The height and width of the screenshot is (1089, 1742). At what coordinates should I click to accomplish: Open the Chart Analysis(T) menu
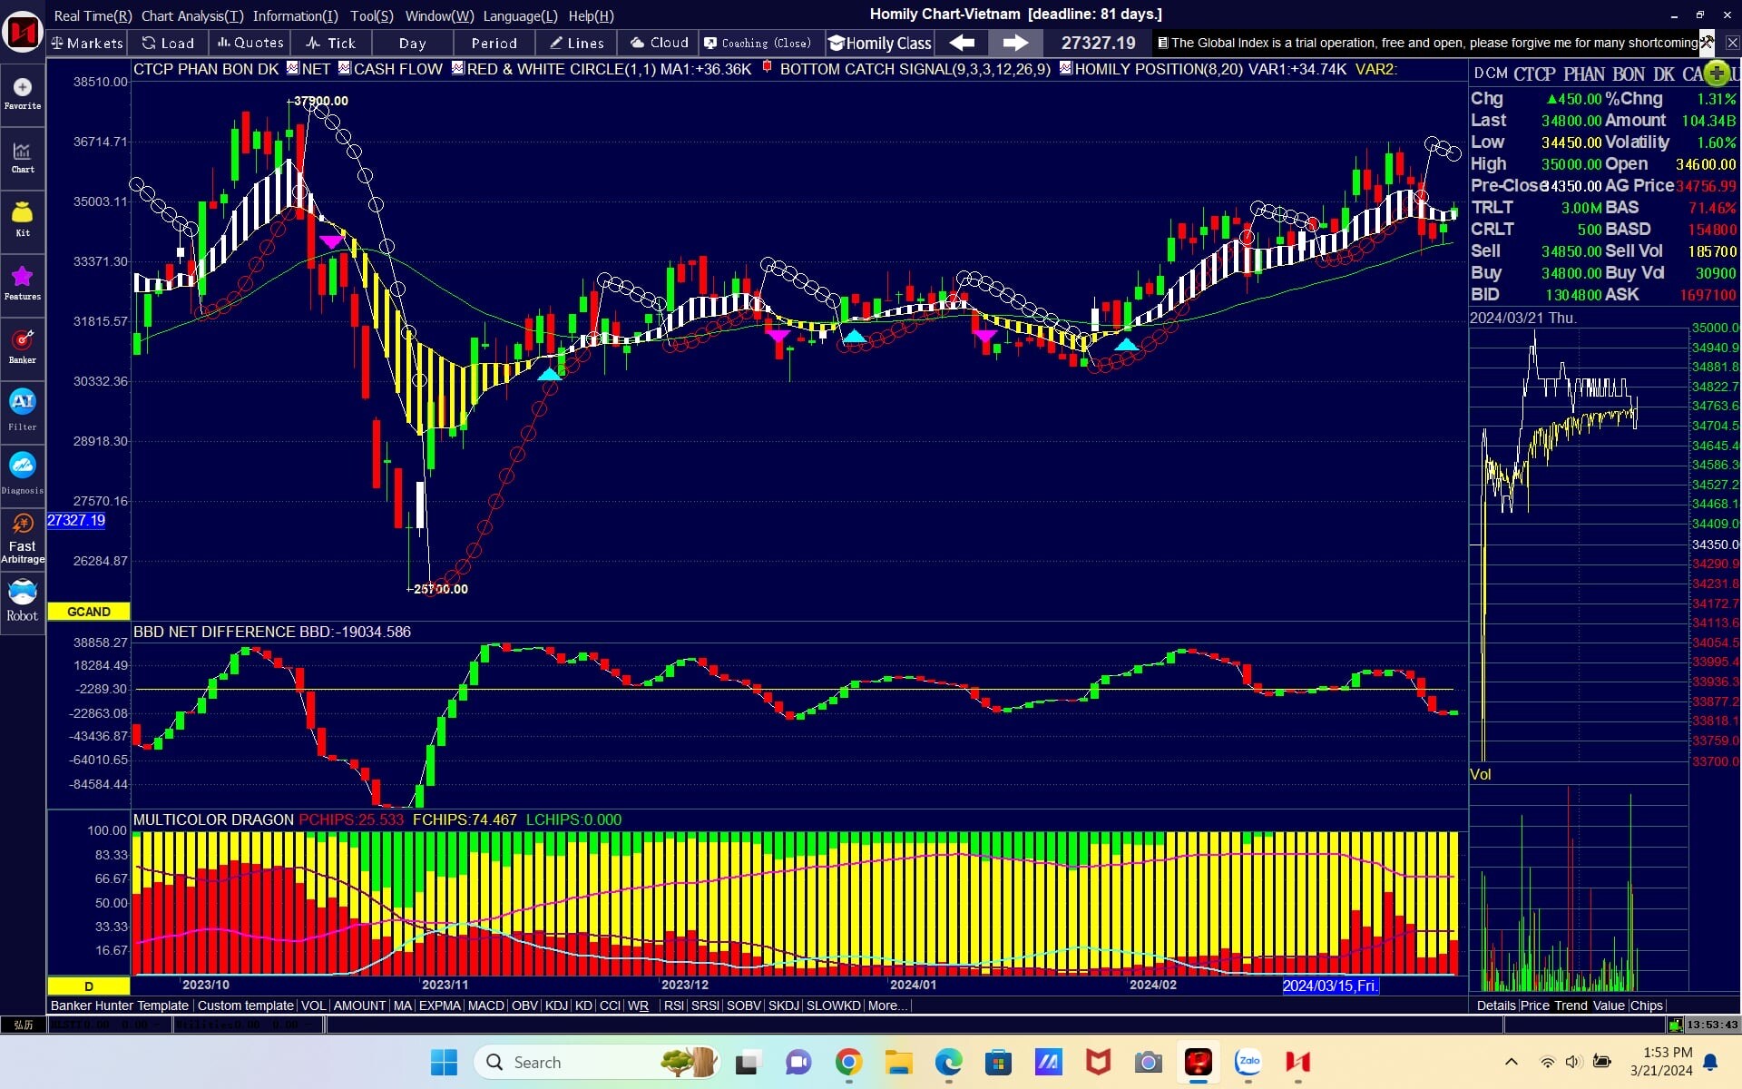click(x=192, y=15)
